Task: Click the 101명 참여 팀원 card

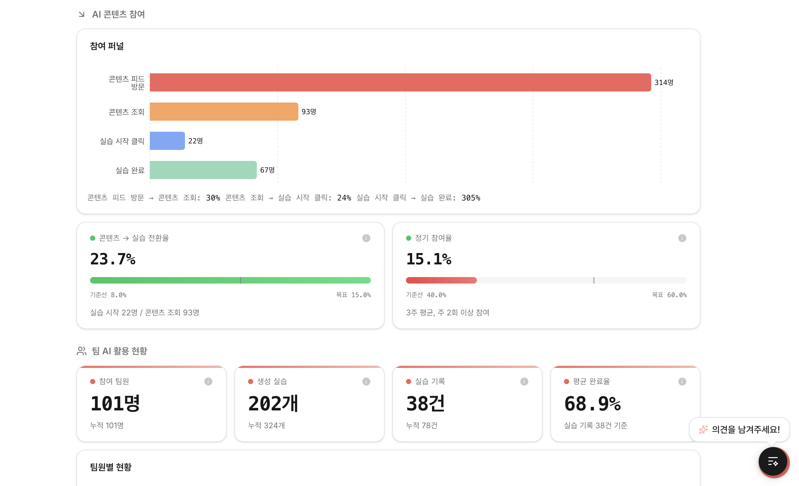Action: [x=151, y=404]
